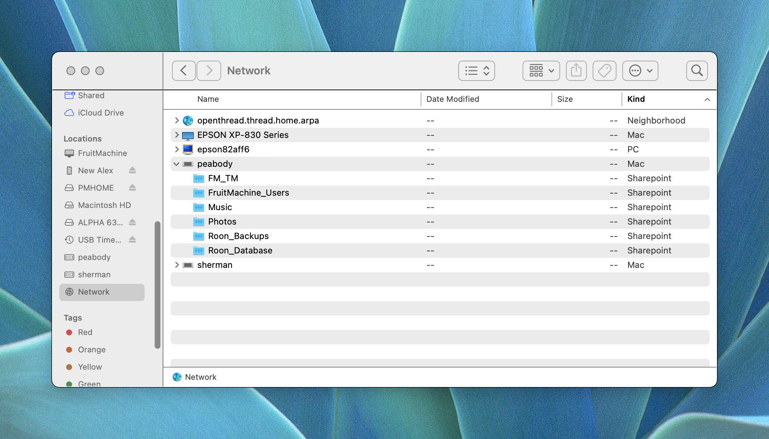Click the Edit Tags toolbar icon
The width and height of the screenshot is (769, 439).
[x=604, y=71]
